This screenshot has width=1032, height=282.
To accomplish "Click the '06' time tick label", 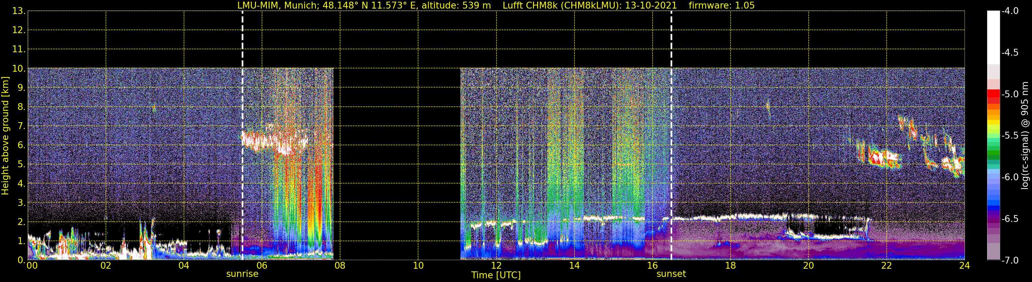I will [x=262, y=266].
